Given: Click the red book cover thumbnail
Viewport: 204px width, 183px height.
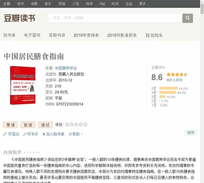Looking at the screenshot, I should pos(23,85).
